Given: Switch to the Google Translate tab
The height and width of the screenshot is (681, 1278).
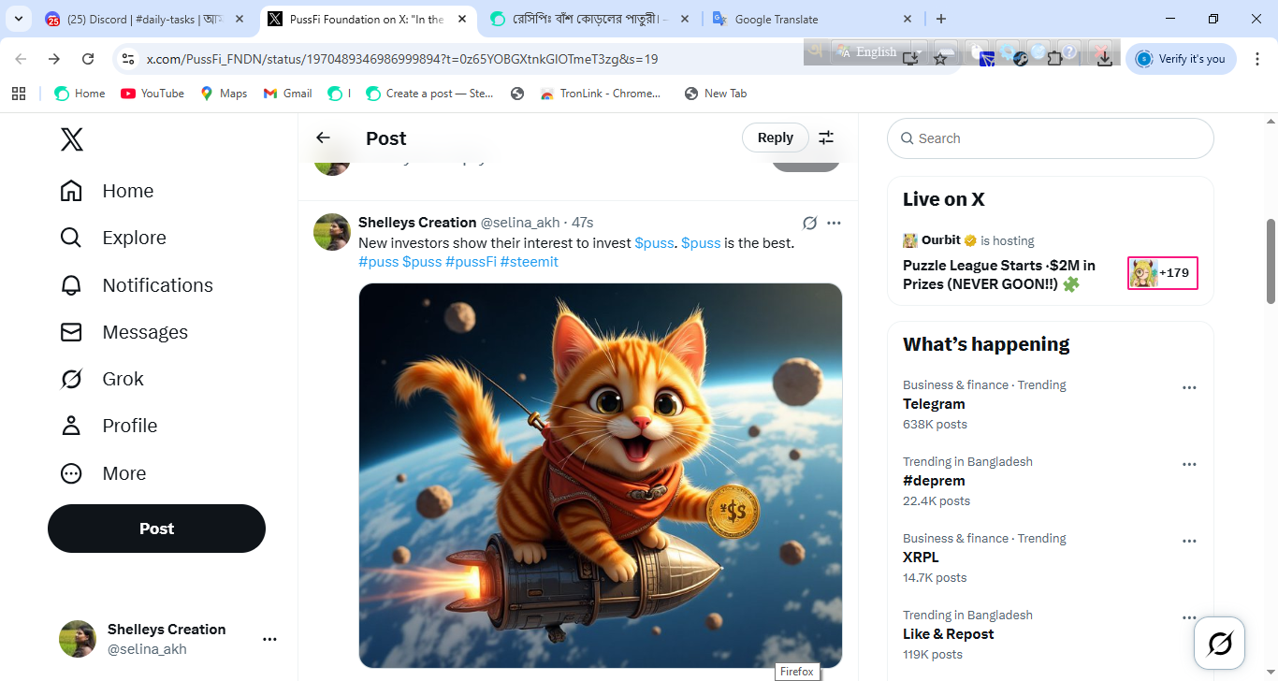Looking at the screenshot, I should click(812, 19).
